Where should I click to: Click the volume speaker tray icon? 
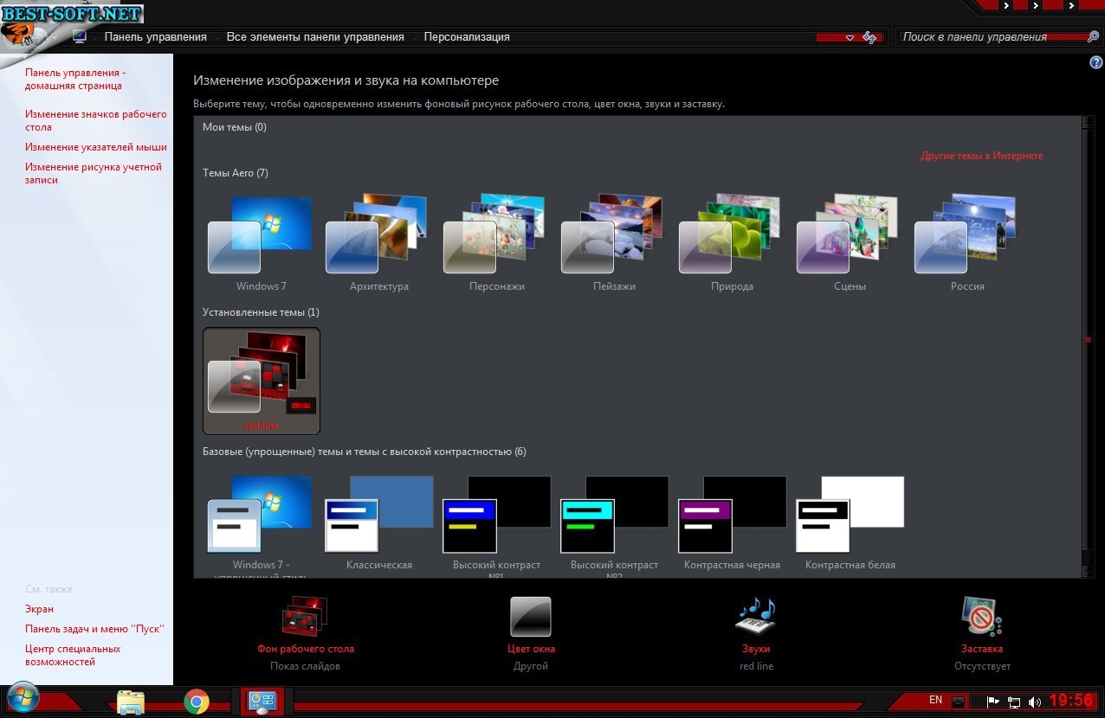1034,702
